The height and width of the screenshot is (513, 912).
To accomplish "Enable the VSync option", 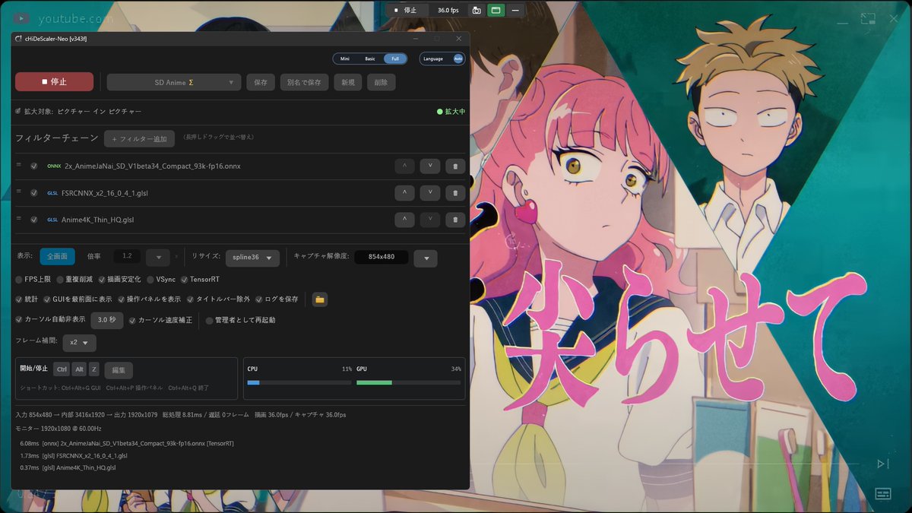I will pos(150,280).
